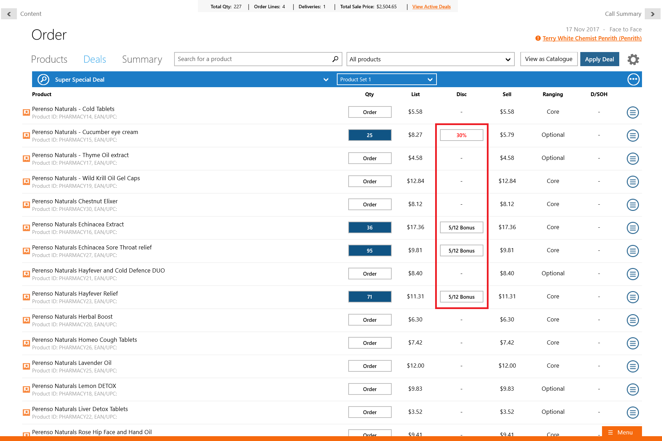662x441 pixels.
Task: Click the search magnifier icon
Action: click(x=335, y=59)
